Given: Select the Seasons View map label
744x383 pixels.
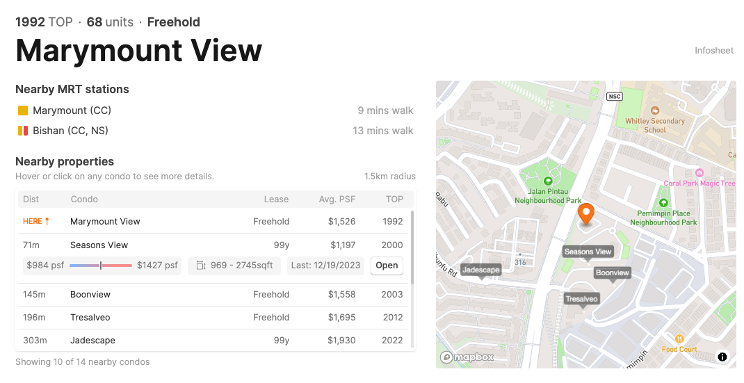Looking at the screenshot, I should (x=588, y=252).
